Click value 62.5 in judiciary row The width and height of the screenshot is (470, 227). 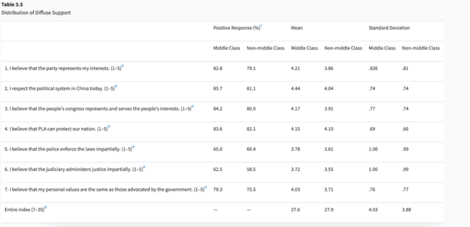pos(218,170)
